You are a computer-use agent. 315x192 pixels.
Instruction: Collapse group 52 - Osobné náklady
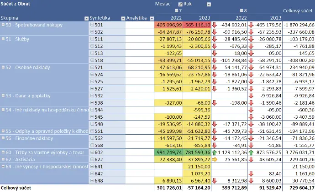[3, 67]
